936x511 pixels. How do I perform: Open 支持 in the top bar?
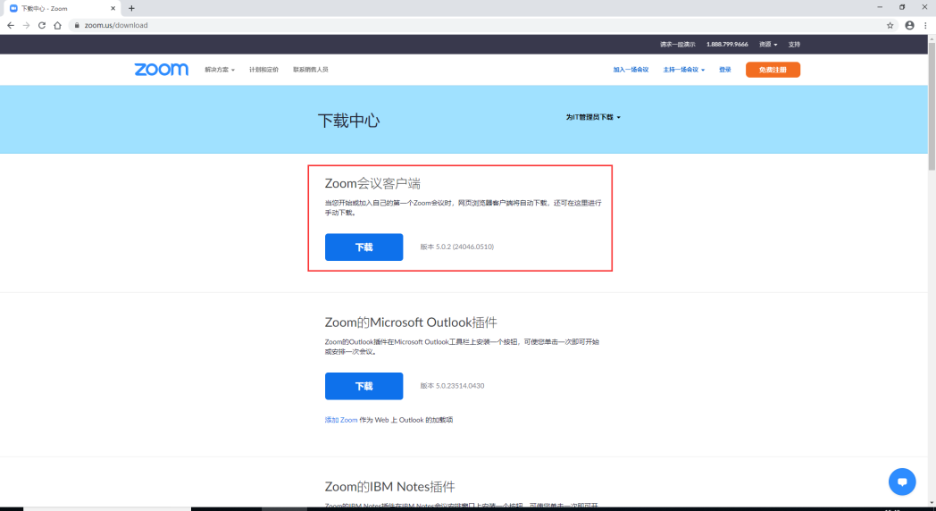[x=794, y=44]
